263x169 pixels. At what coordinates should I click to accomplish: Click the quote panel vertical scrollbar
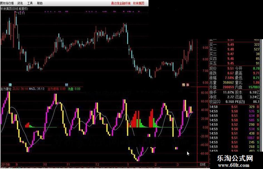pos(261,95)
